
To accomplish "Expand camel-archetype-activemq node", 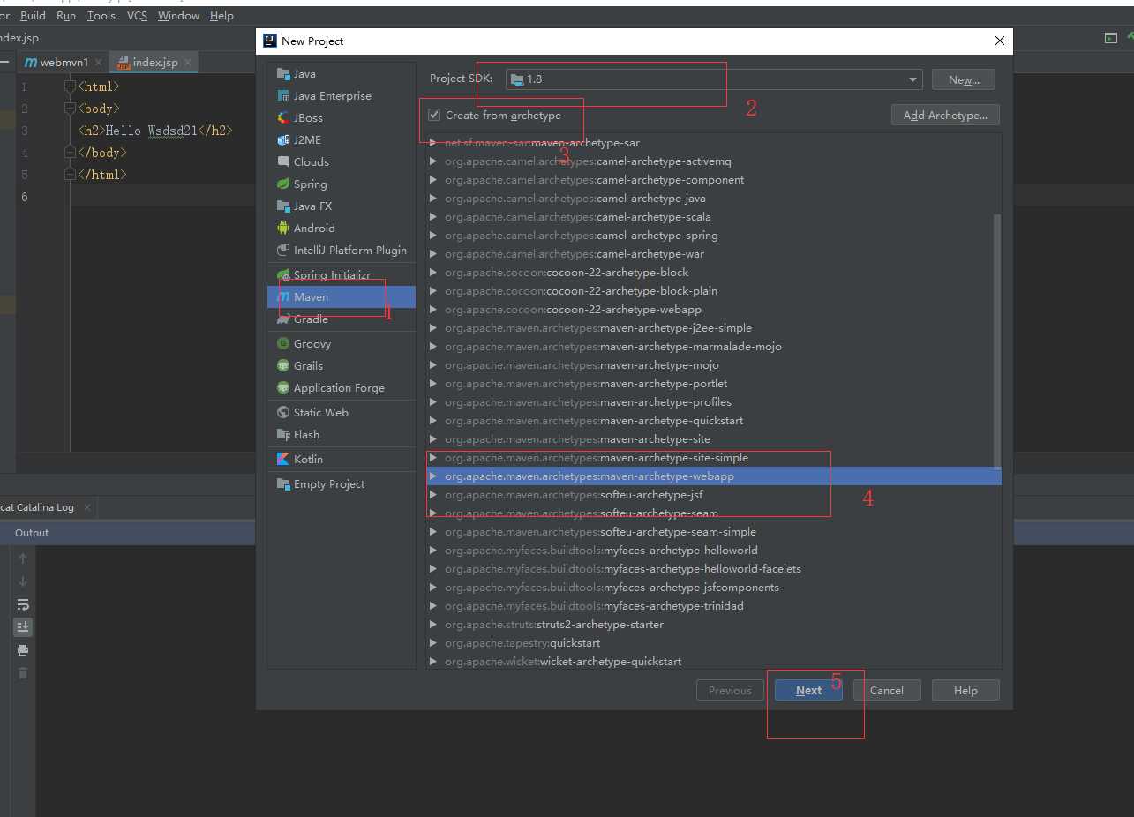I will click(x=432, y=161).
